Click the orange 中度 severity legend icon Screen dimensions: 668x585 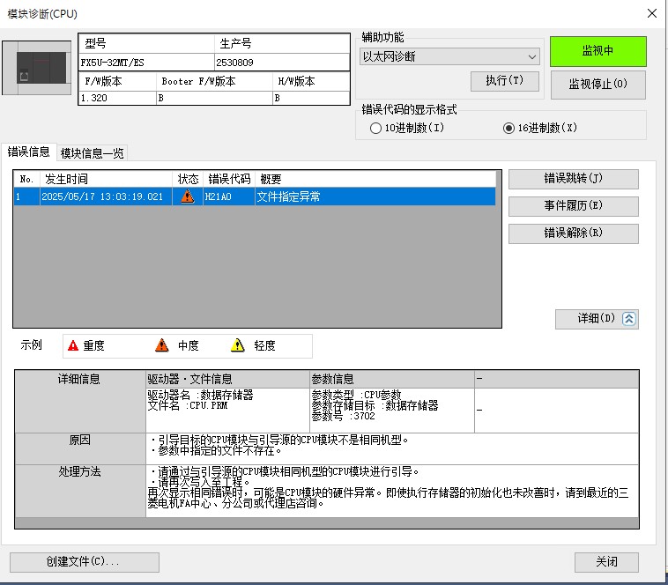pyautogui.click(x=162, y=345)
